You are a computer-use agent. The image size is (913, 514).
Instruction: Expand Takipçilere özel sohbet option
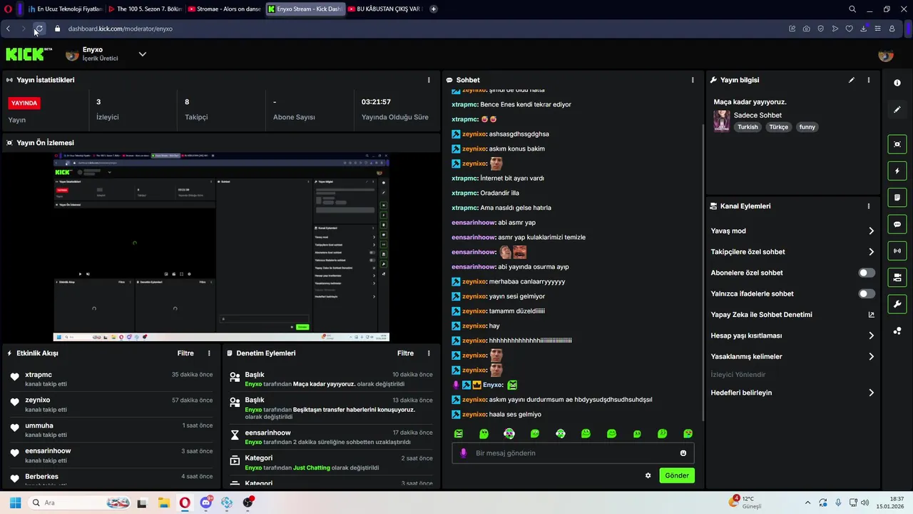click(792, 252)
